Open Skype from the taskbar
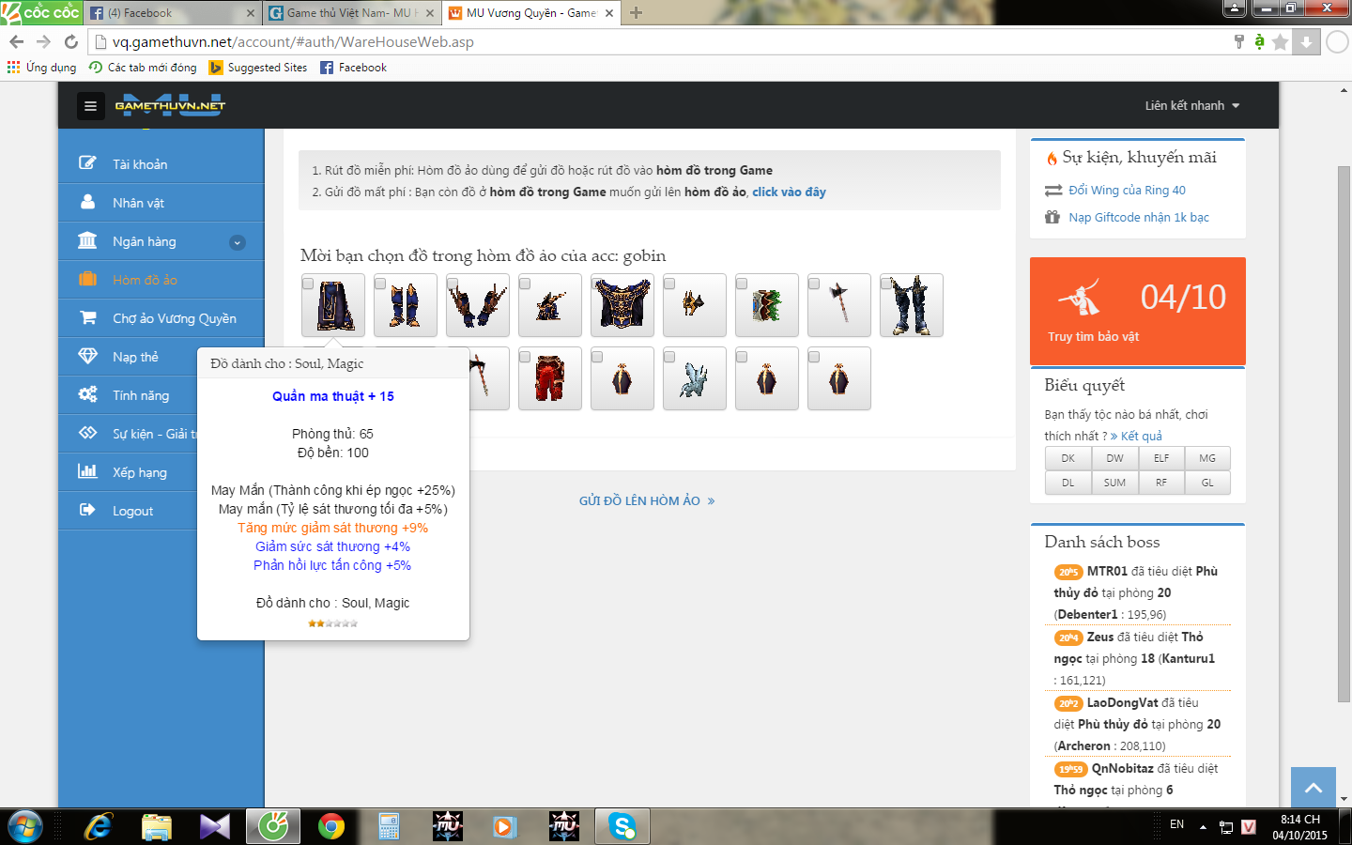Viewport: 1352px width, 845px height. coord(622,826)
